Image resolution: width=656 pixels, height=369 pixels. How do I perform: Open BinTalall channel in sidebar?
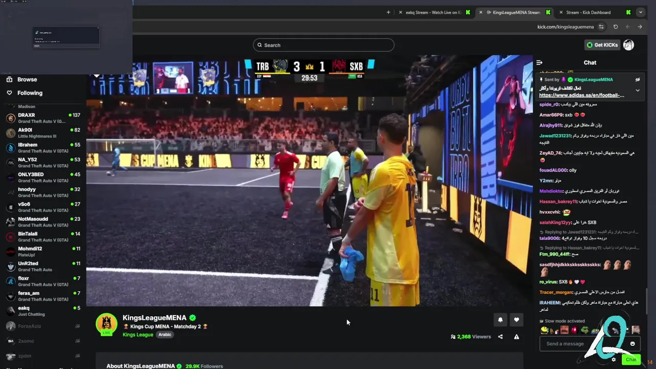[43, 237]
